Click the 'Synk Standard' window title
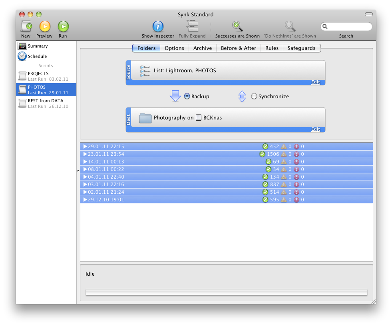 pos(195,14)
